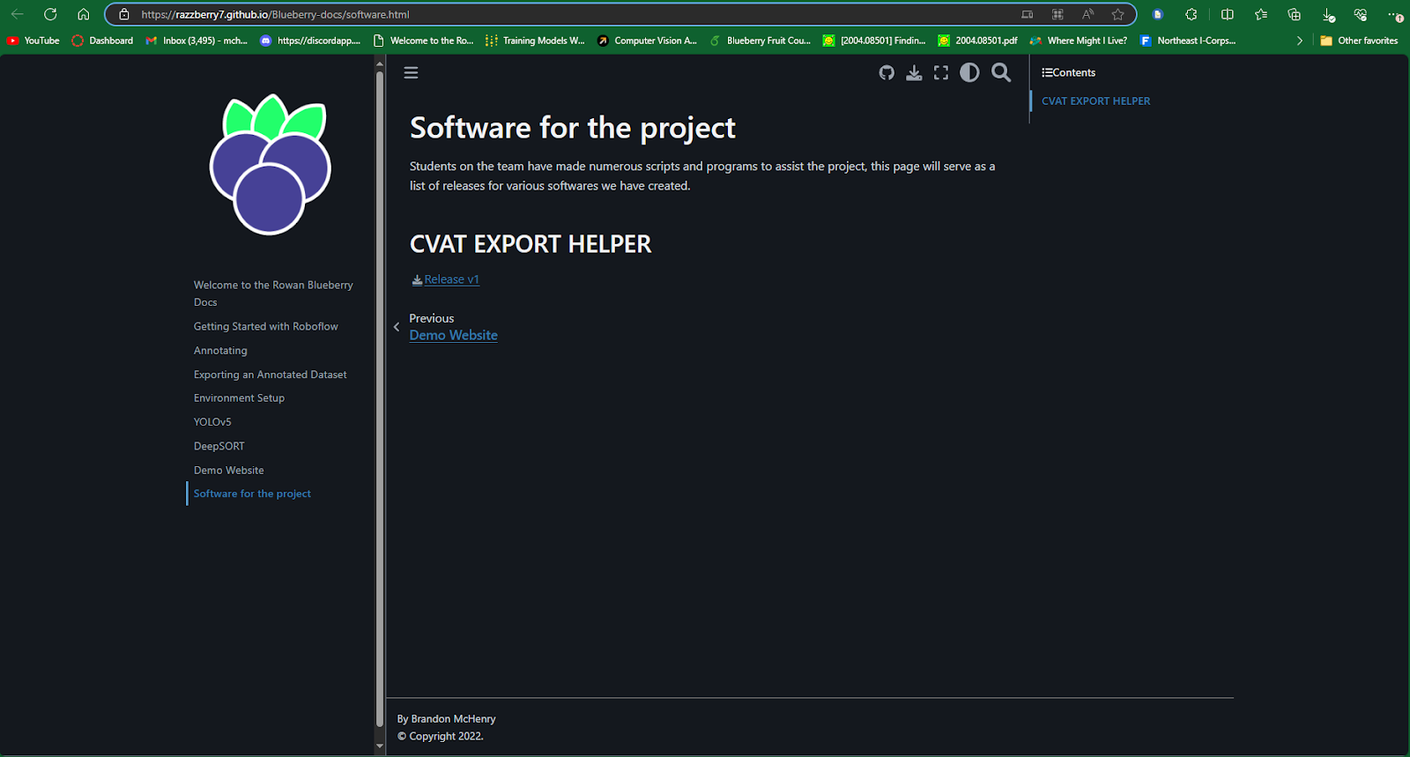The image size is (1410, 757).
Task: Expand the bookmarks overflow chevron
Action: [1299, 41]
